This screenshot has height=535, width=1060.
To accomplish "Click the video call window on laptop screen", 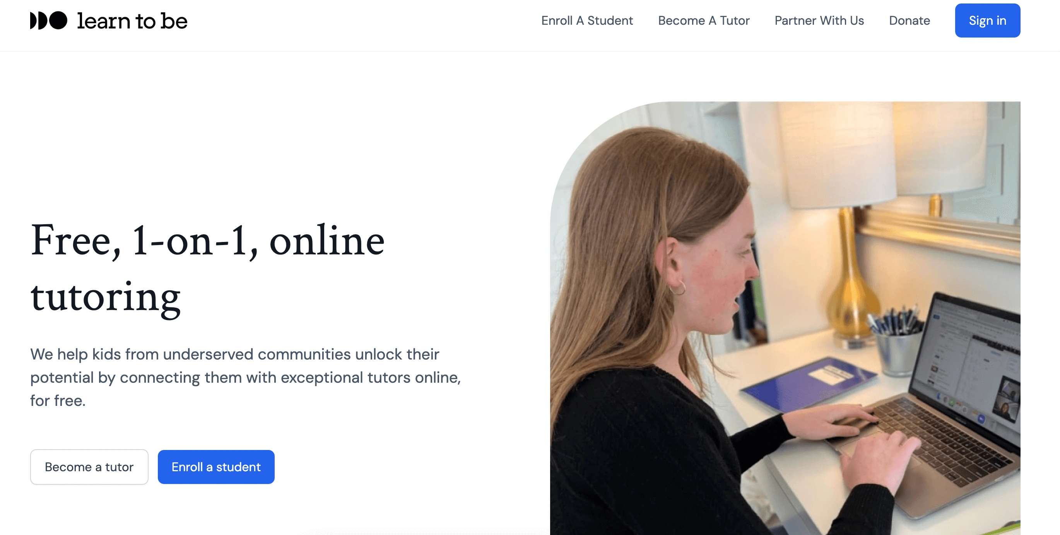I will [x=1006, y=399].
